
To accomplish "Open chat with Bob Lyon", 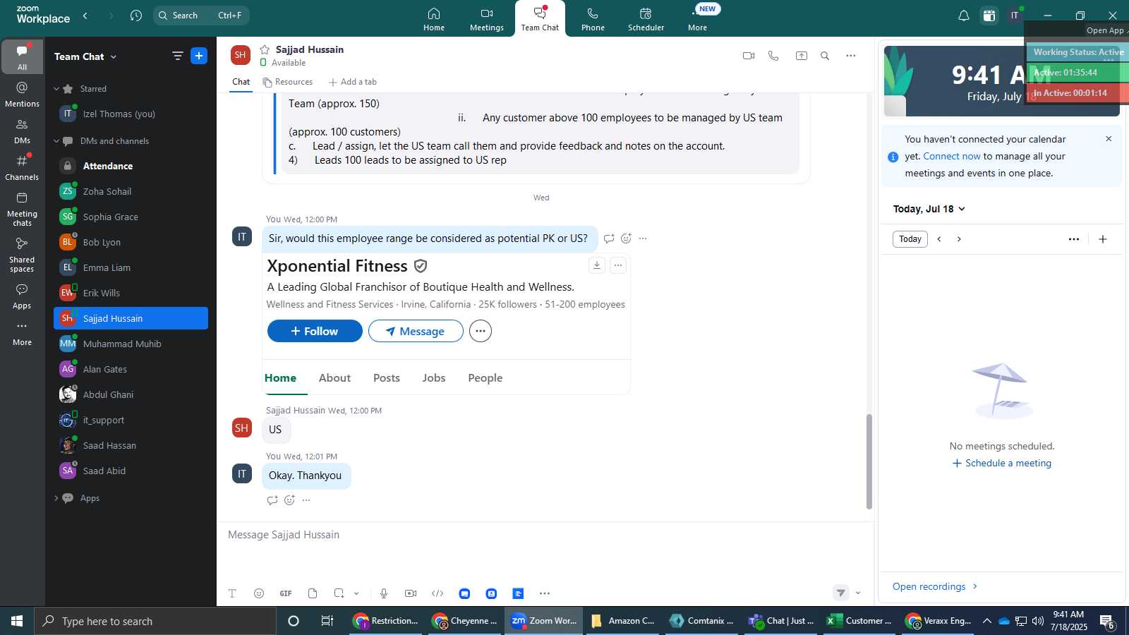I will [131, 242].
